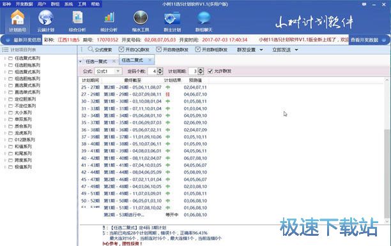Click the 计划结果 column header
This screenshot has width=391, height=246.
click(172, 80)
